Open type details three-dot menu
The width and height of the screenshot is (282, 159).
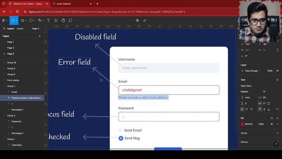[278, 109]
